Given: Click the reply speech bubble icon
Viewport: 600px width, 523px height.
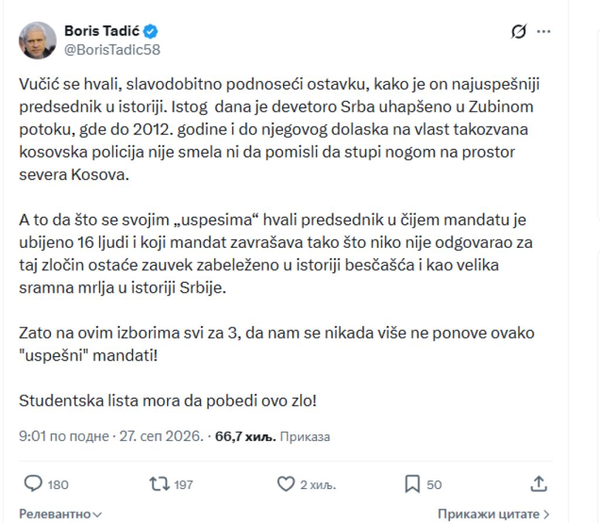Looking at the screenshot, I should tap(33, 484).
